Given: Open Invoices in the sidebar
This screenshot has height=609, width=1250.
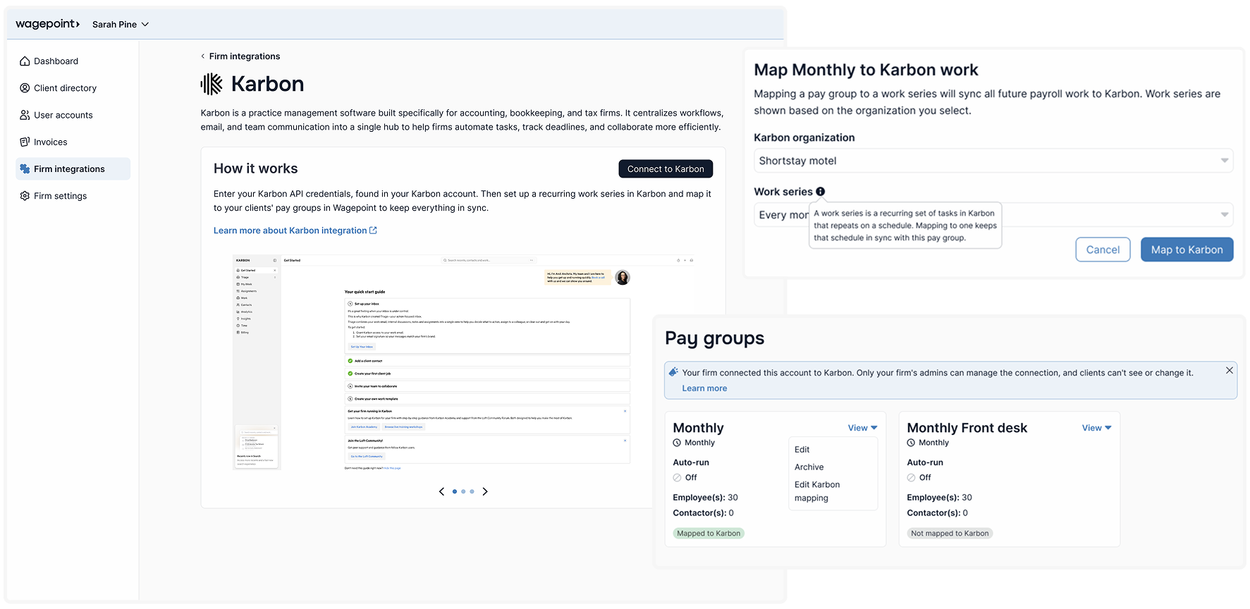Looking at the screenshot, I should point(73,142).
